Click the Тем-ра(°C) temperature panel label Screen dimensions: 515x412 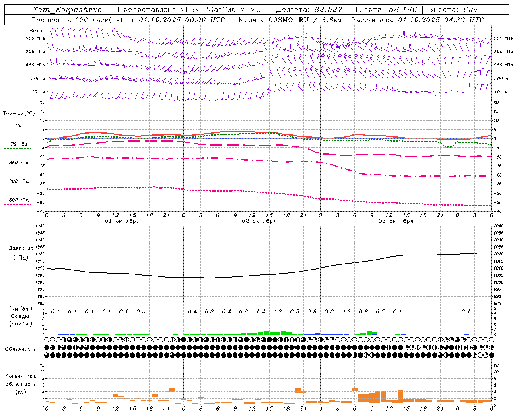tap(19, 114)
